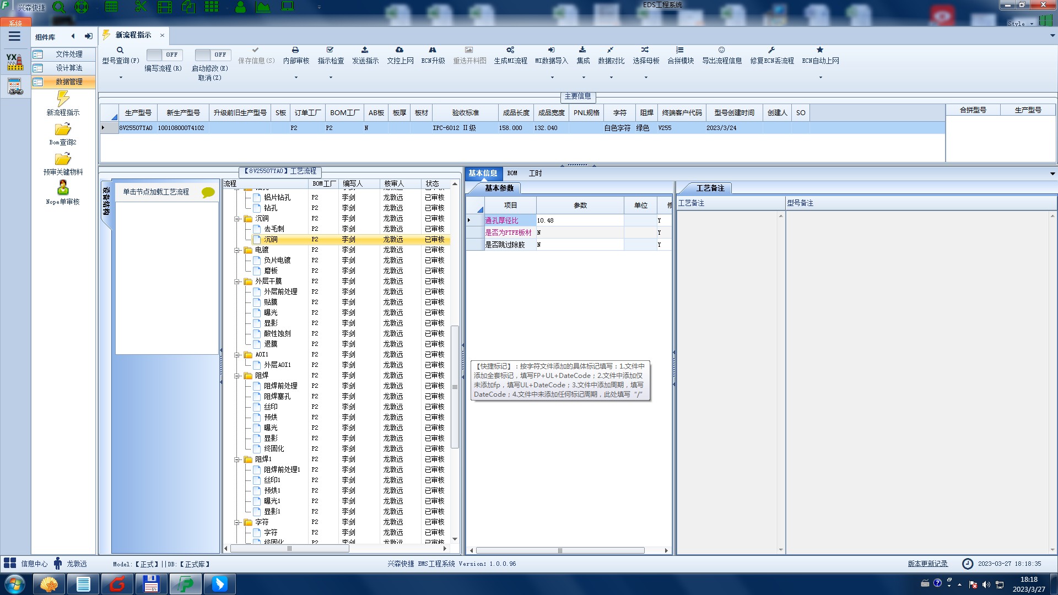Click the 内部审核 print icon
Screen dimensions: 1058x595
295,50
